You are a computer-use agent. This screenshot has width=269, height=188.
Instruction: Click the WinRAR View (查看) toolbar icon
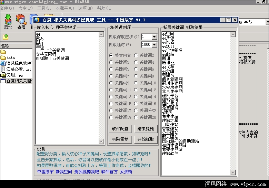(x=21, y=22)
